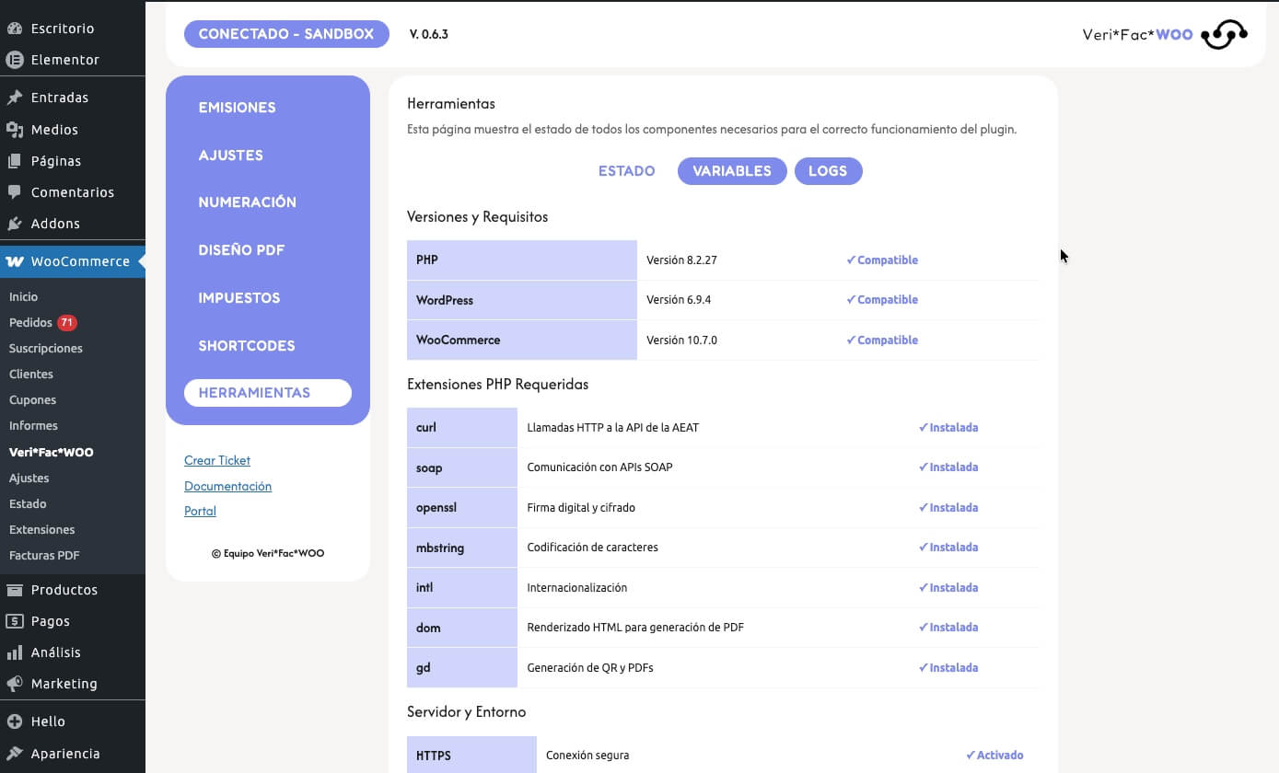Screen dimensions: 1279x773
Task: Click the Entradas pin icon
Action: [x=15, y=98]
